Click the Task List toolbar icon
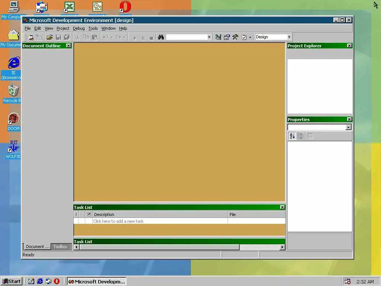381x286 pixels. click(x=244, y=37)
